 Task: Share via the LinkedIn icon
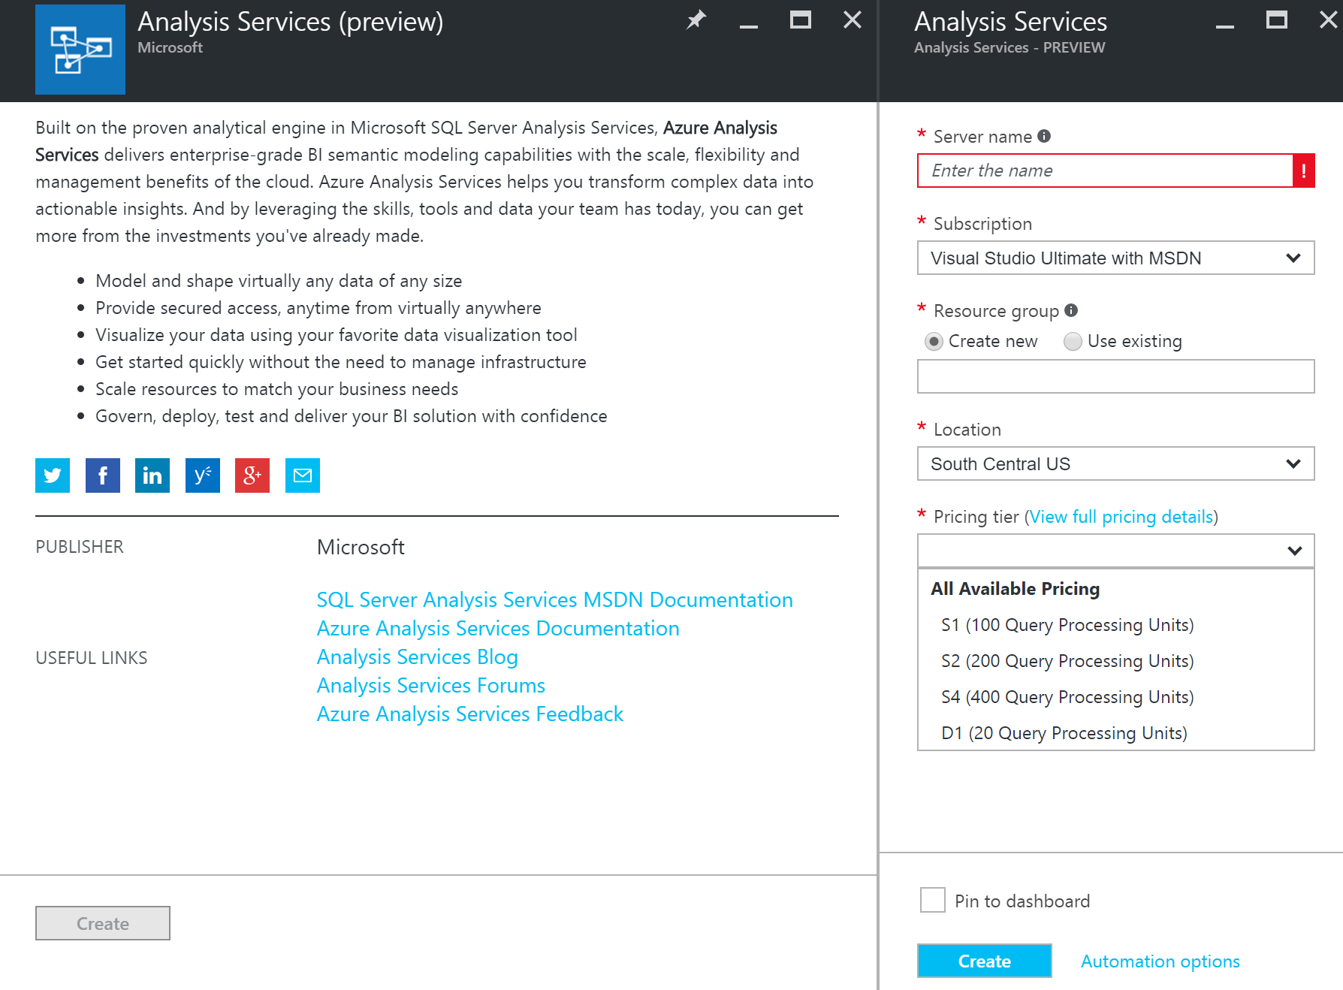coord(152,475)
